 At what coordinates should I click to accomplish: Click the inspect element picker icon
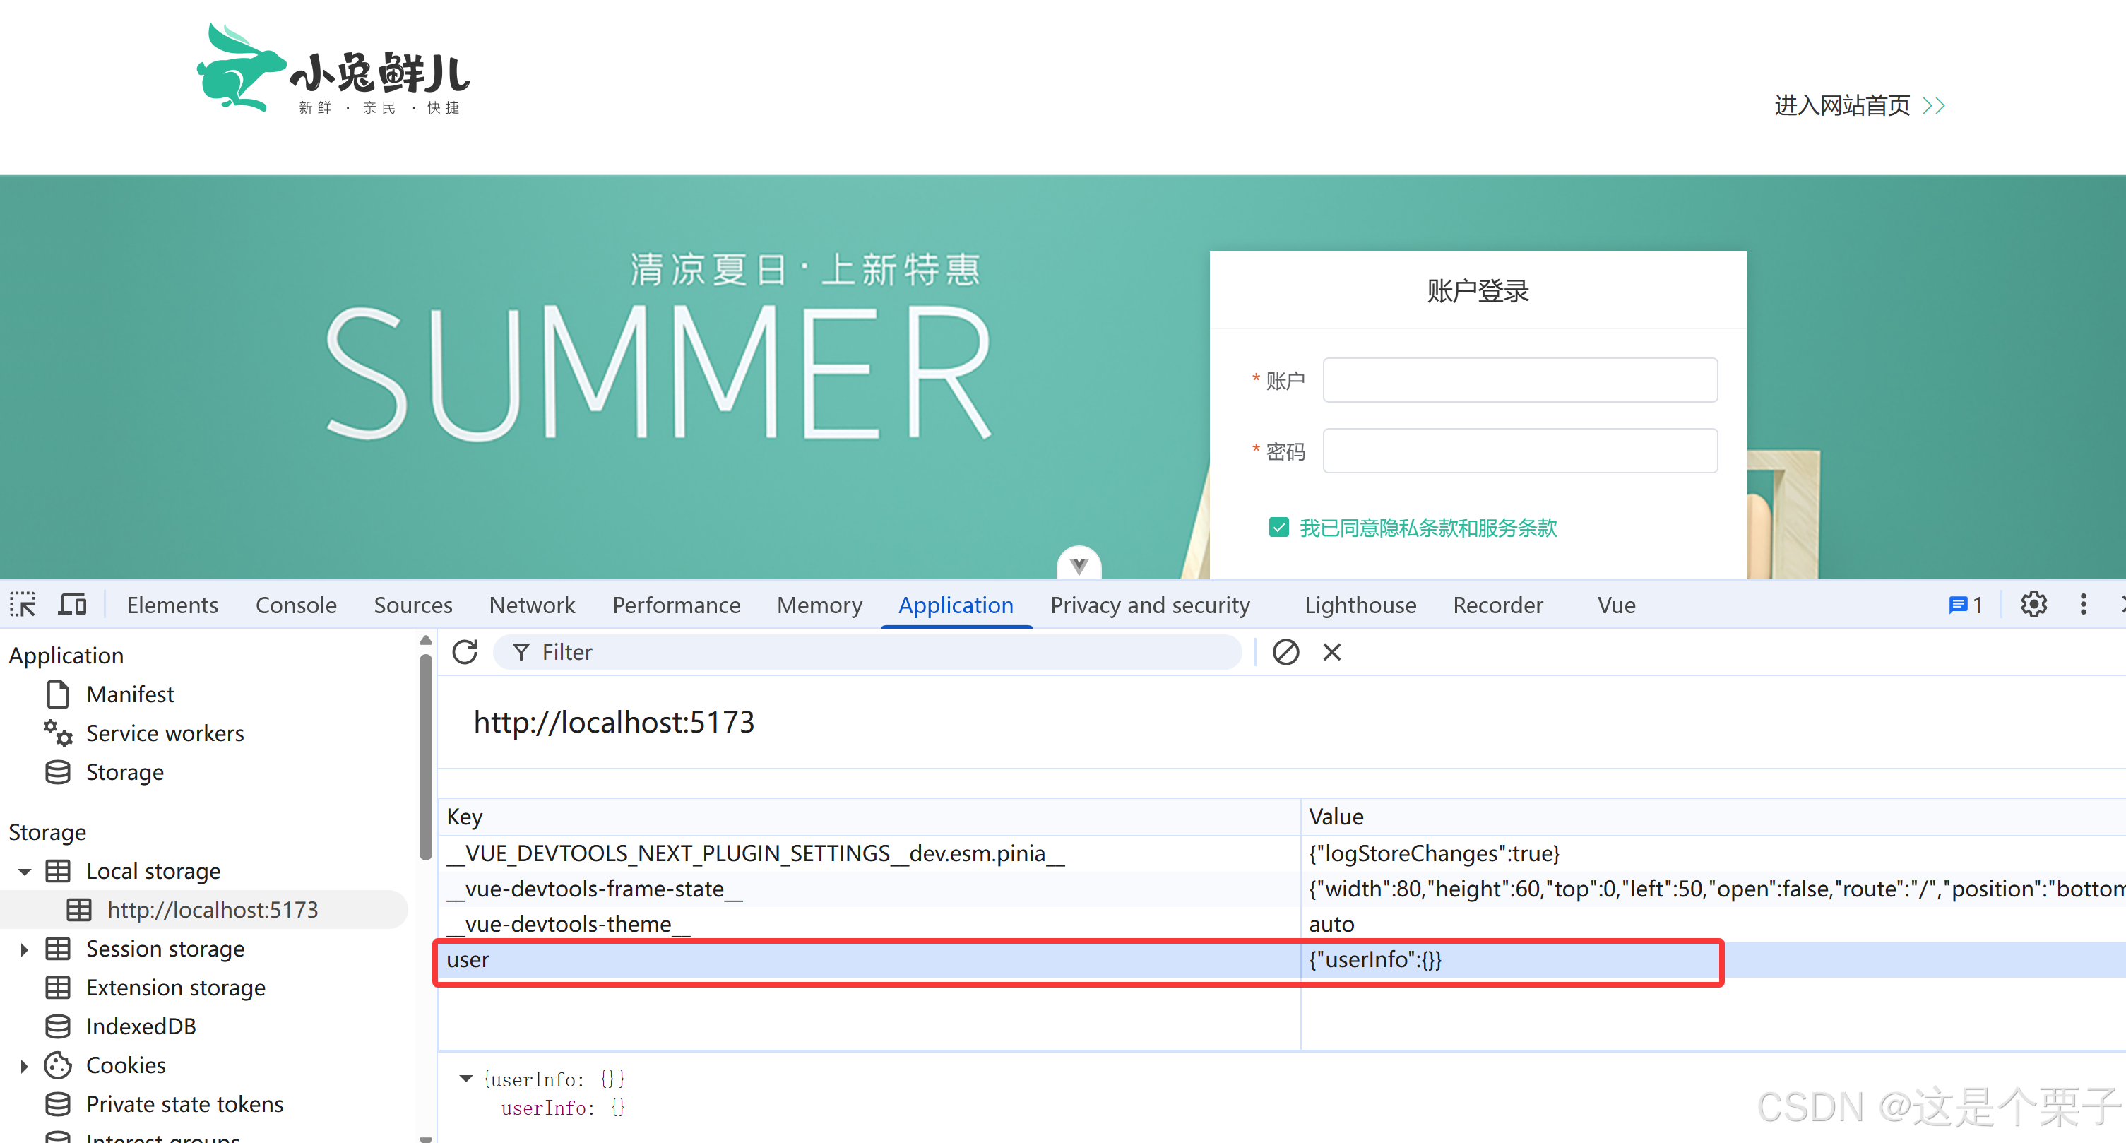coord(23,605)
